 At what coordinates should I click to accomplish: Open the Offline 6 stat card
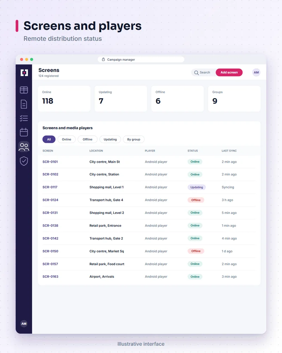177,98
